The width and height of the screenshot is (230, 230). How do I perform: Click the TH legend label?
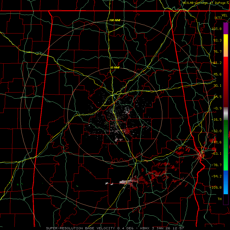(220, 199)
